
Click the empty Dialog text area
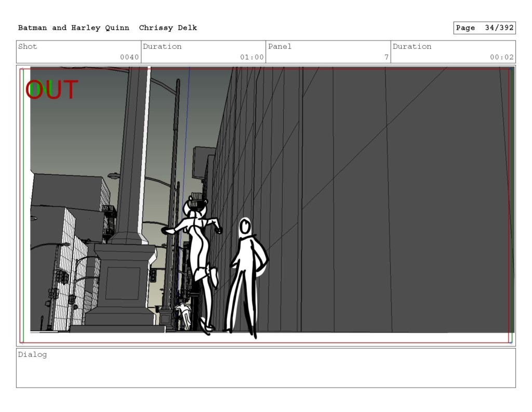pos(266,368)
